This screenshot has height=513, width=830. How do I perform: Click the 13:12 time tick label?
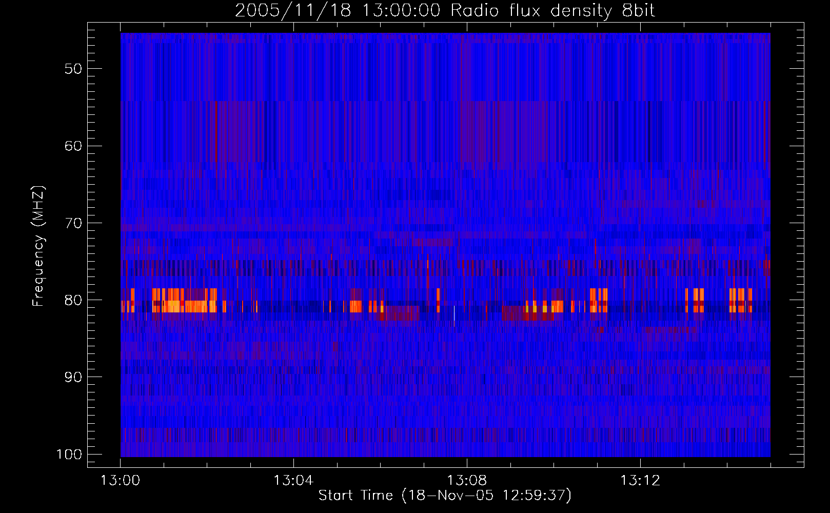pos(640,481)
